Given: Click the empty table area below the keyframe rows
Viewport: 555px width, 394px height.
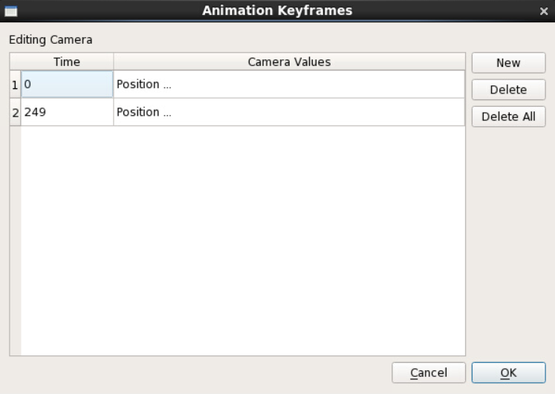Looking at the screenshot, I should (243, 240).
